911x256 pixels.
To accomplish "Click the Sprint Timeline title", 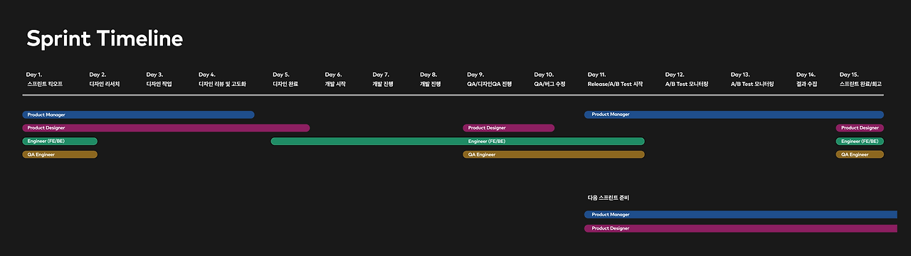I will [105, 38].
